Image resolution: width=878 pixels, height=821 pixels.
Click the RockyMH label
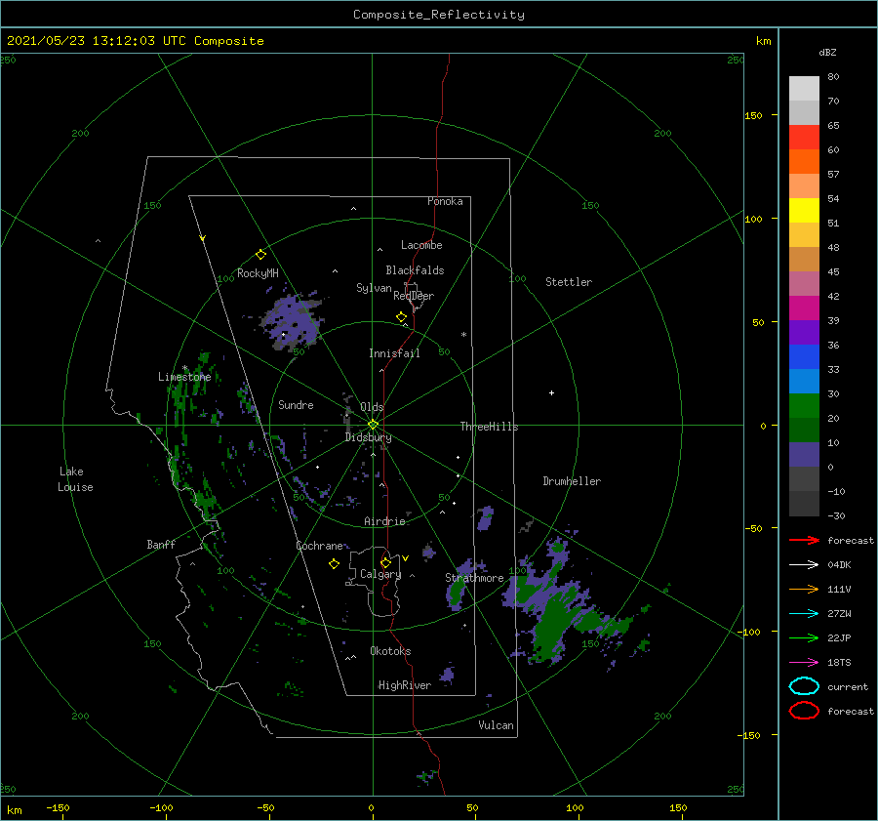click(258, 273)
